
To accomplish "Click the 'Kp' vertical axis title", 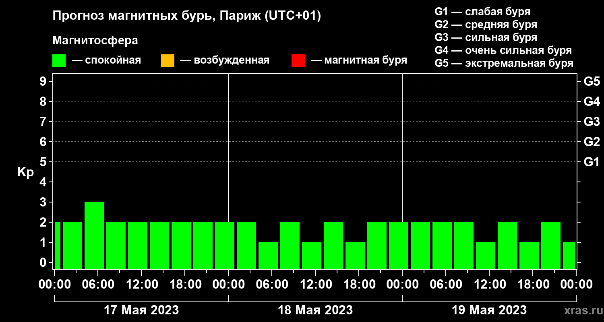I will [25, 172].
